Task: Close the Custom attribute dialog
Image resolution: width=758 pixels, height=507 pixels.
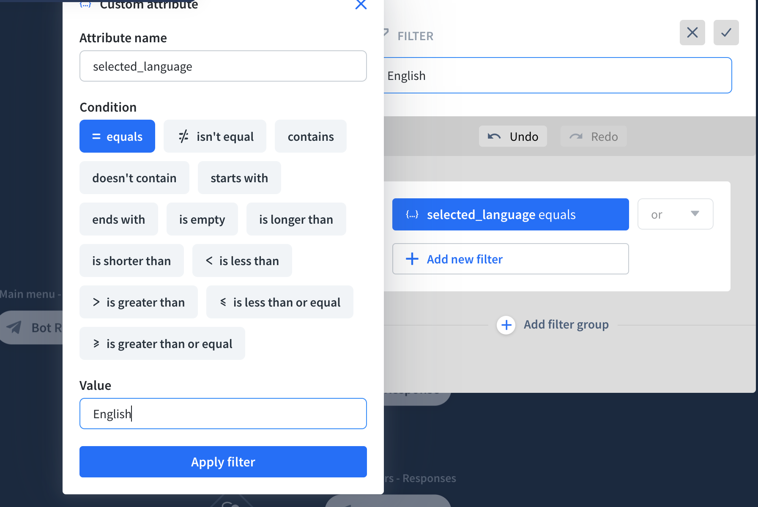Action: pos(361,5)
